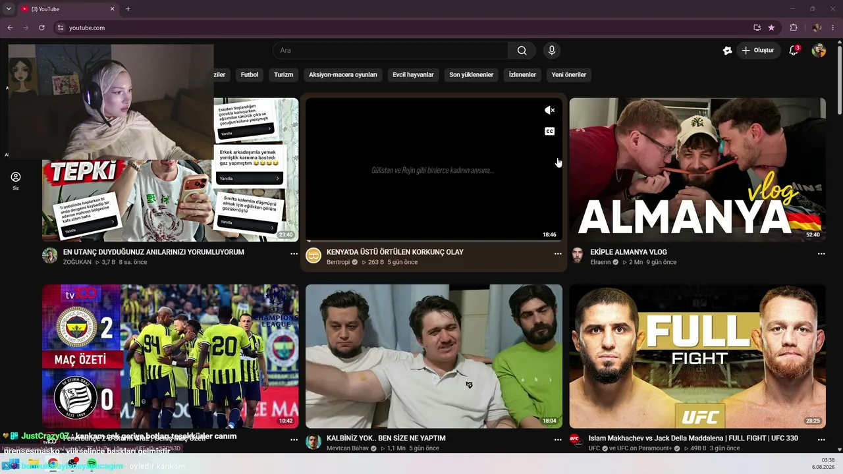Open a new browser tab
This screenshot has height=474, width=843.
(x=128, y=9)
